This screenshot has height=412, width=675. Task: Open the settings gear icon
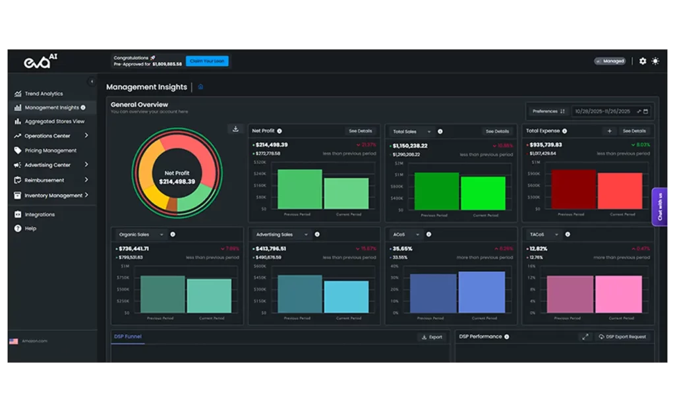click(643, 61)
